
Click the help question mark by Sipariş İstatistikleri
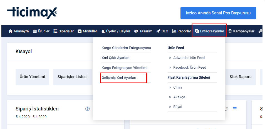coord(87,109)
